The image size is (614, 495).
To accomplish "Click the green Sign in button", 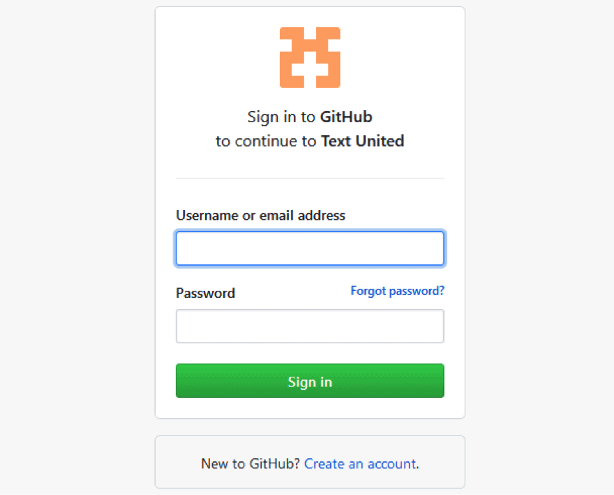I will point(310,381).
